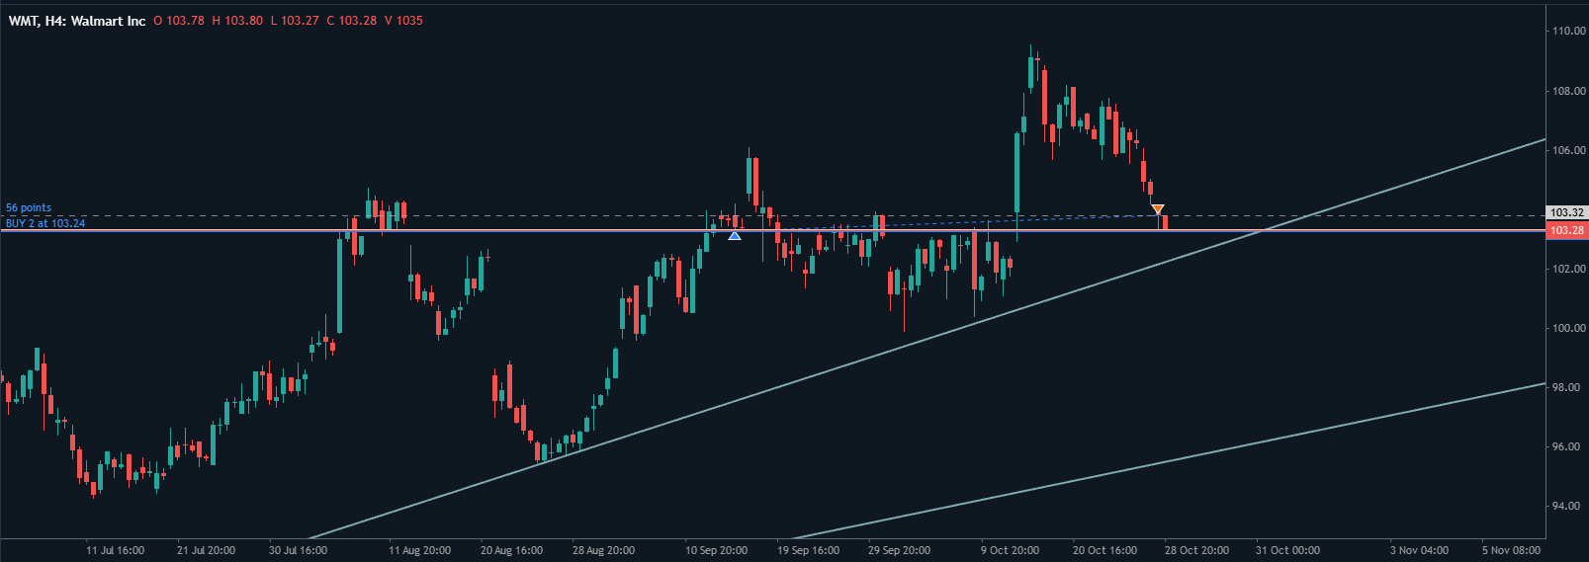1589x562 pixels.
Task: Click the 20 Aug 16:00 time label
Action: [x=511, y=550]
